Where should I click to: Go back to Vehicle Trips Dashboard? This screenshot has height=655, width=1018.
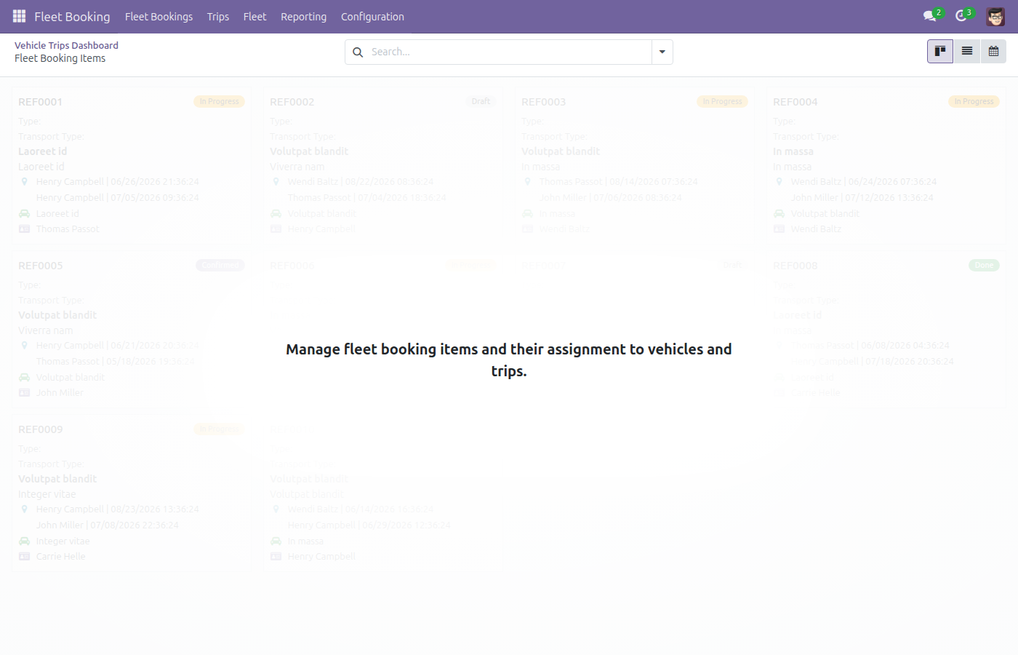[x=66, y=45]
